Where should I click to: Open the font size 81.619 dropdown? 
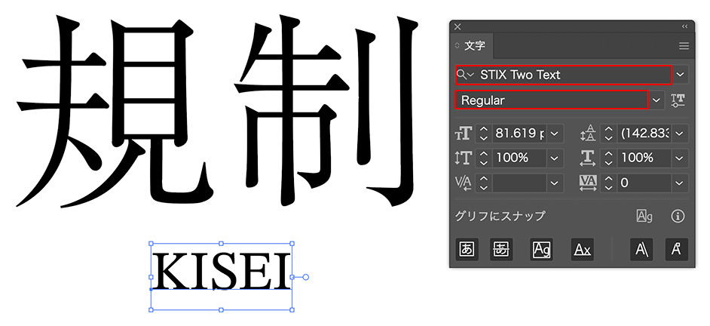tap(555, 134)
